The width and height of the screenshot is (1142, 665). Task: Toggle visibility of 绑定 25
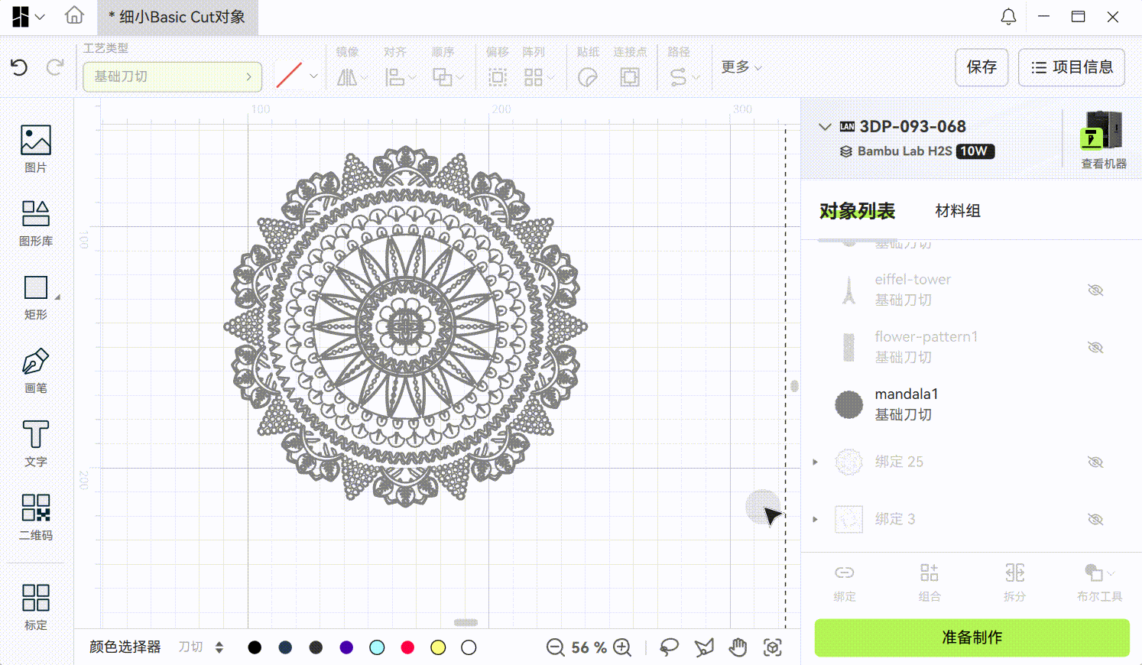coord(1095,462)
